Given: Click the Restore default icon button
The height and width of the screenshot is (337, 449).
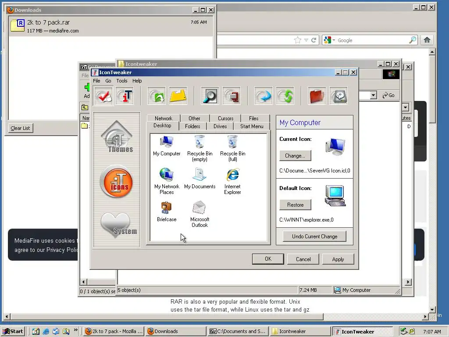Looking at the screenshot, I should (295, 204).
